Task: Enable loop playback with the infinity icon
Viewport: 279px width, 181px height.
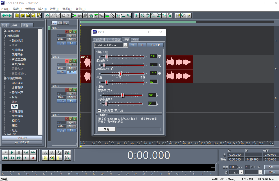Action: pos(33,152)
